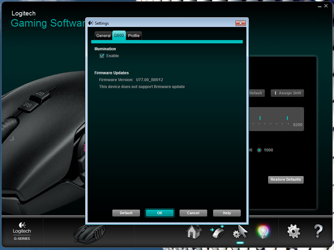Screen dimensions: 334x250
Task: Open the gear settings icon
Action: 293,231
